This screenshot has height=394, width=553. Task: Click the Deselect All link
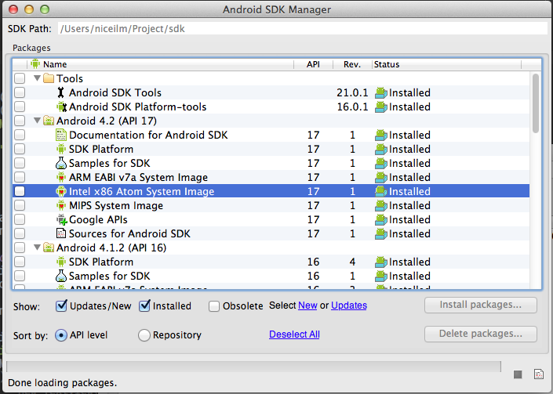[294, 334]
